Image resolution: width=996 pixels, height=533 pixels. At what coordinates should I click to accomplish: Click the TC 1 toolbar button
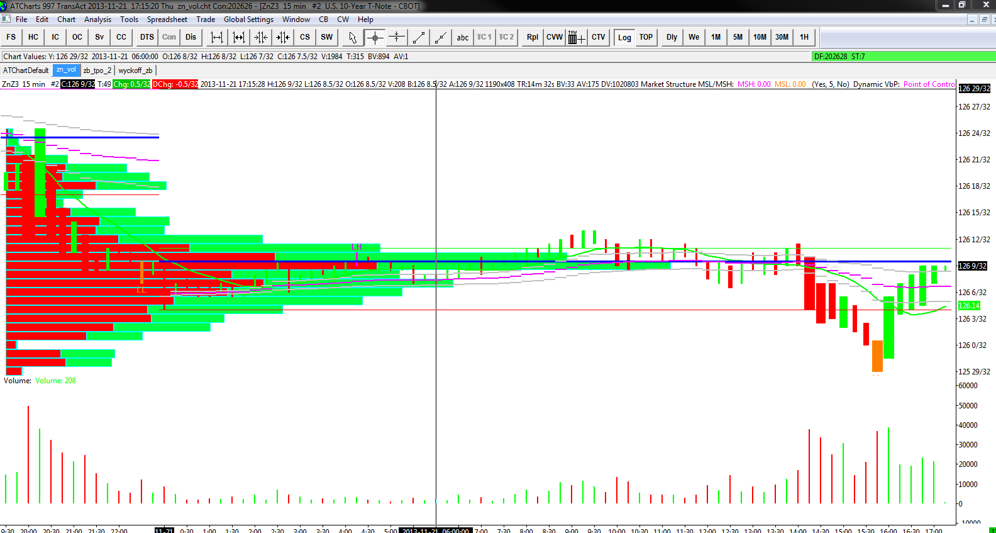[x=484, y=37]
